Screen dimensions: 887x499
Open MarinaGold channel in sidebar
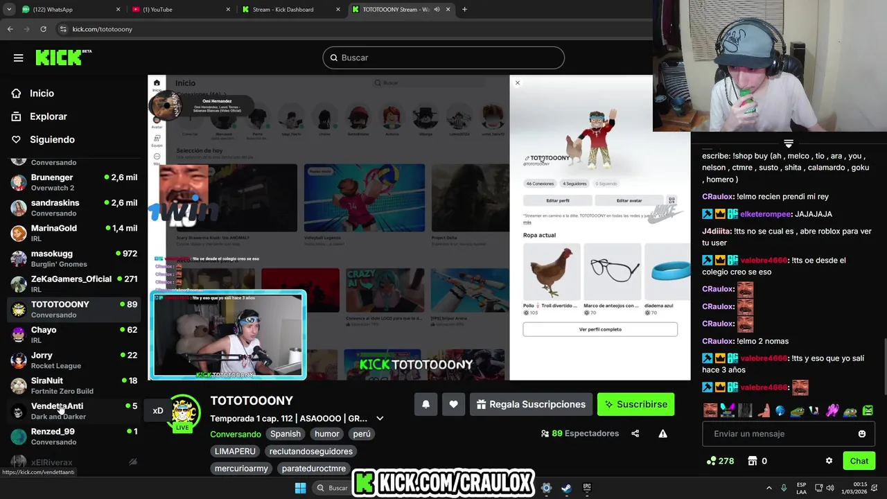[x=73, y=233]
